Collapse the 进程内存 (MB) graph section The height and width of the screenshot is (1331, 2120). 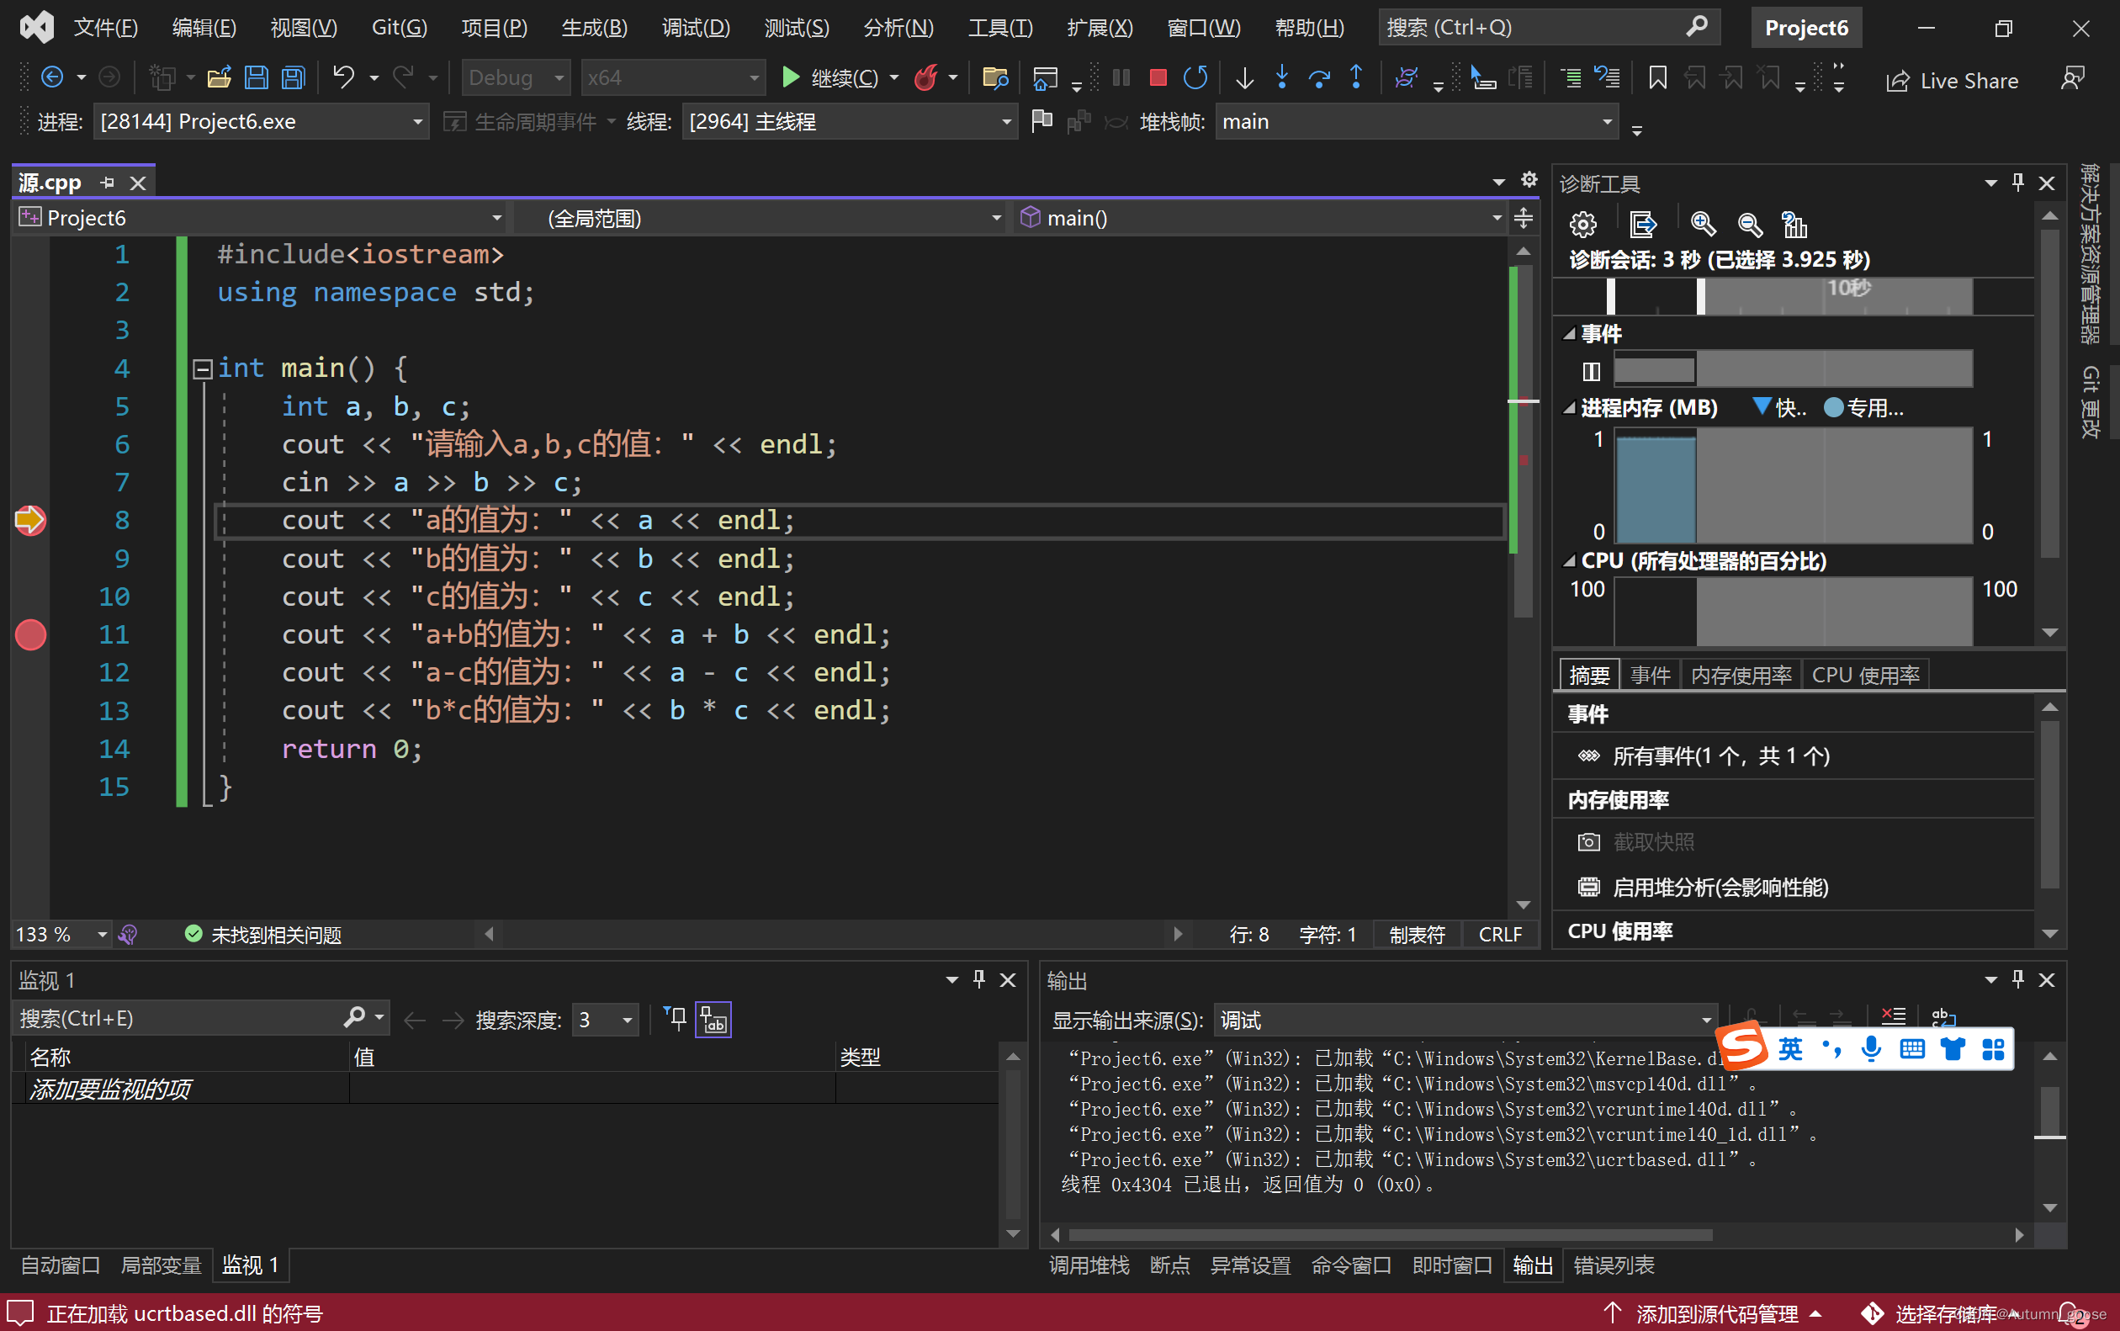[1569, 407]
